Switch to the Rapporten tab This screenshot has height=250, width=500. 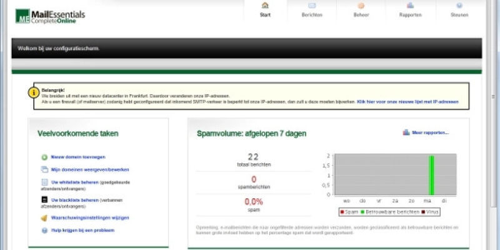tap(410, 15)
